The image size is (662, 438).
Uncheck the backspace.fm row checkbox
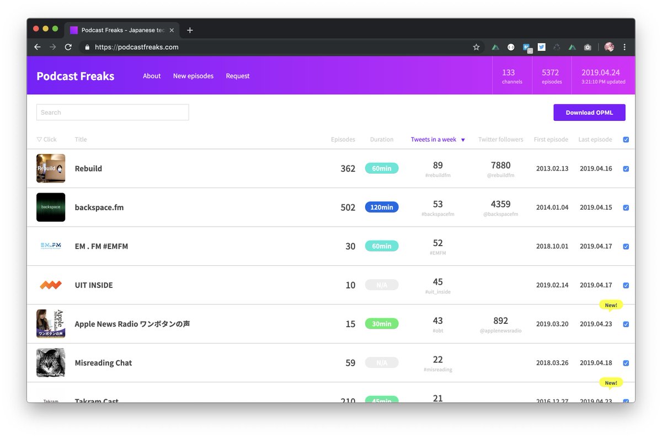point(626,207)
